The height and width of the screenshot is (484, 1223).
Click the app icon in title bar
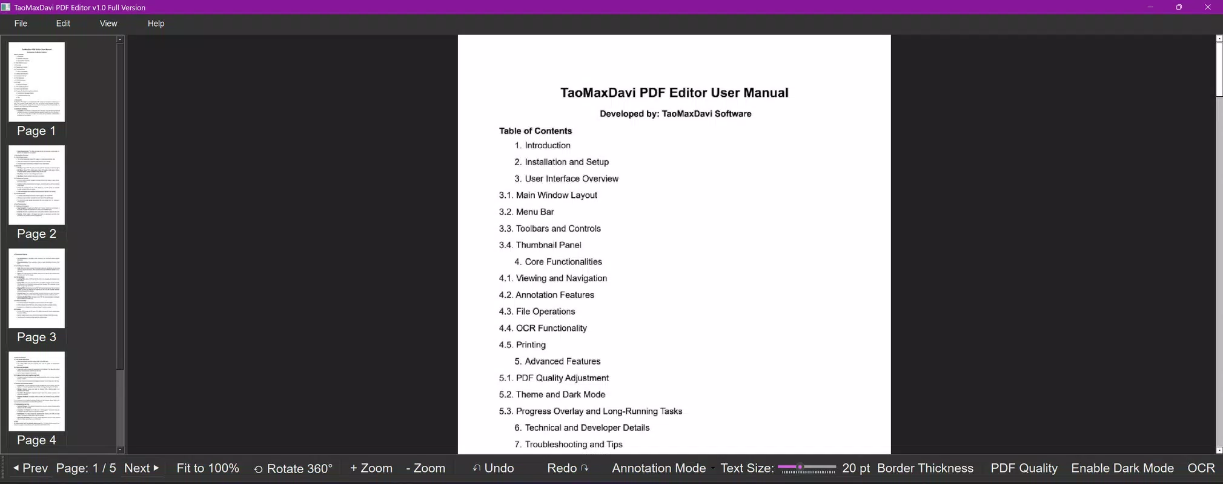point(6,7)
